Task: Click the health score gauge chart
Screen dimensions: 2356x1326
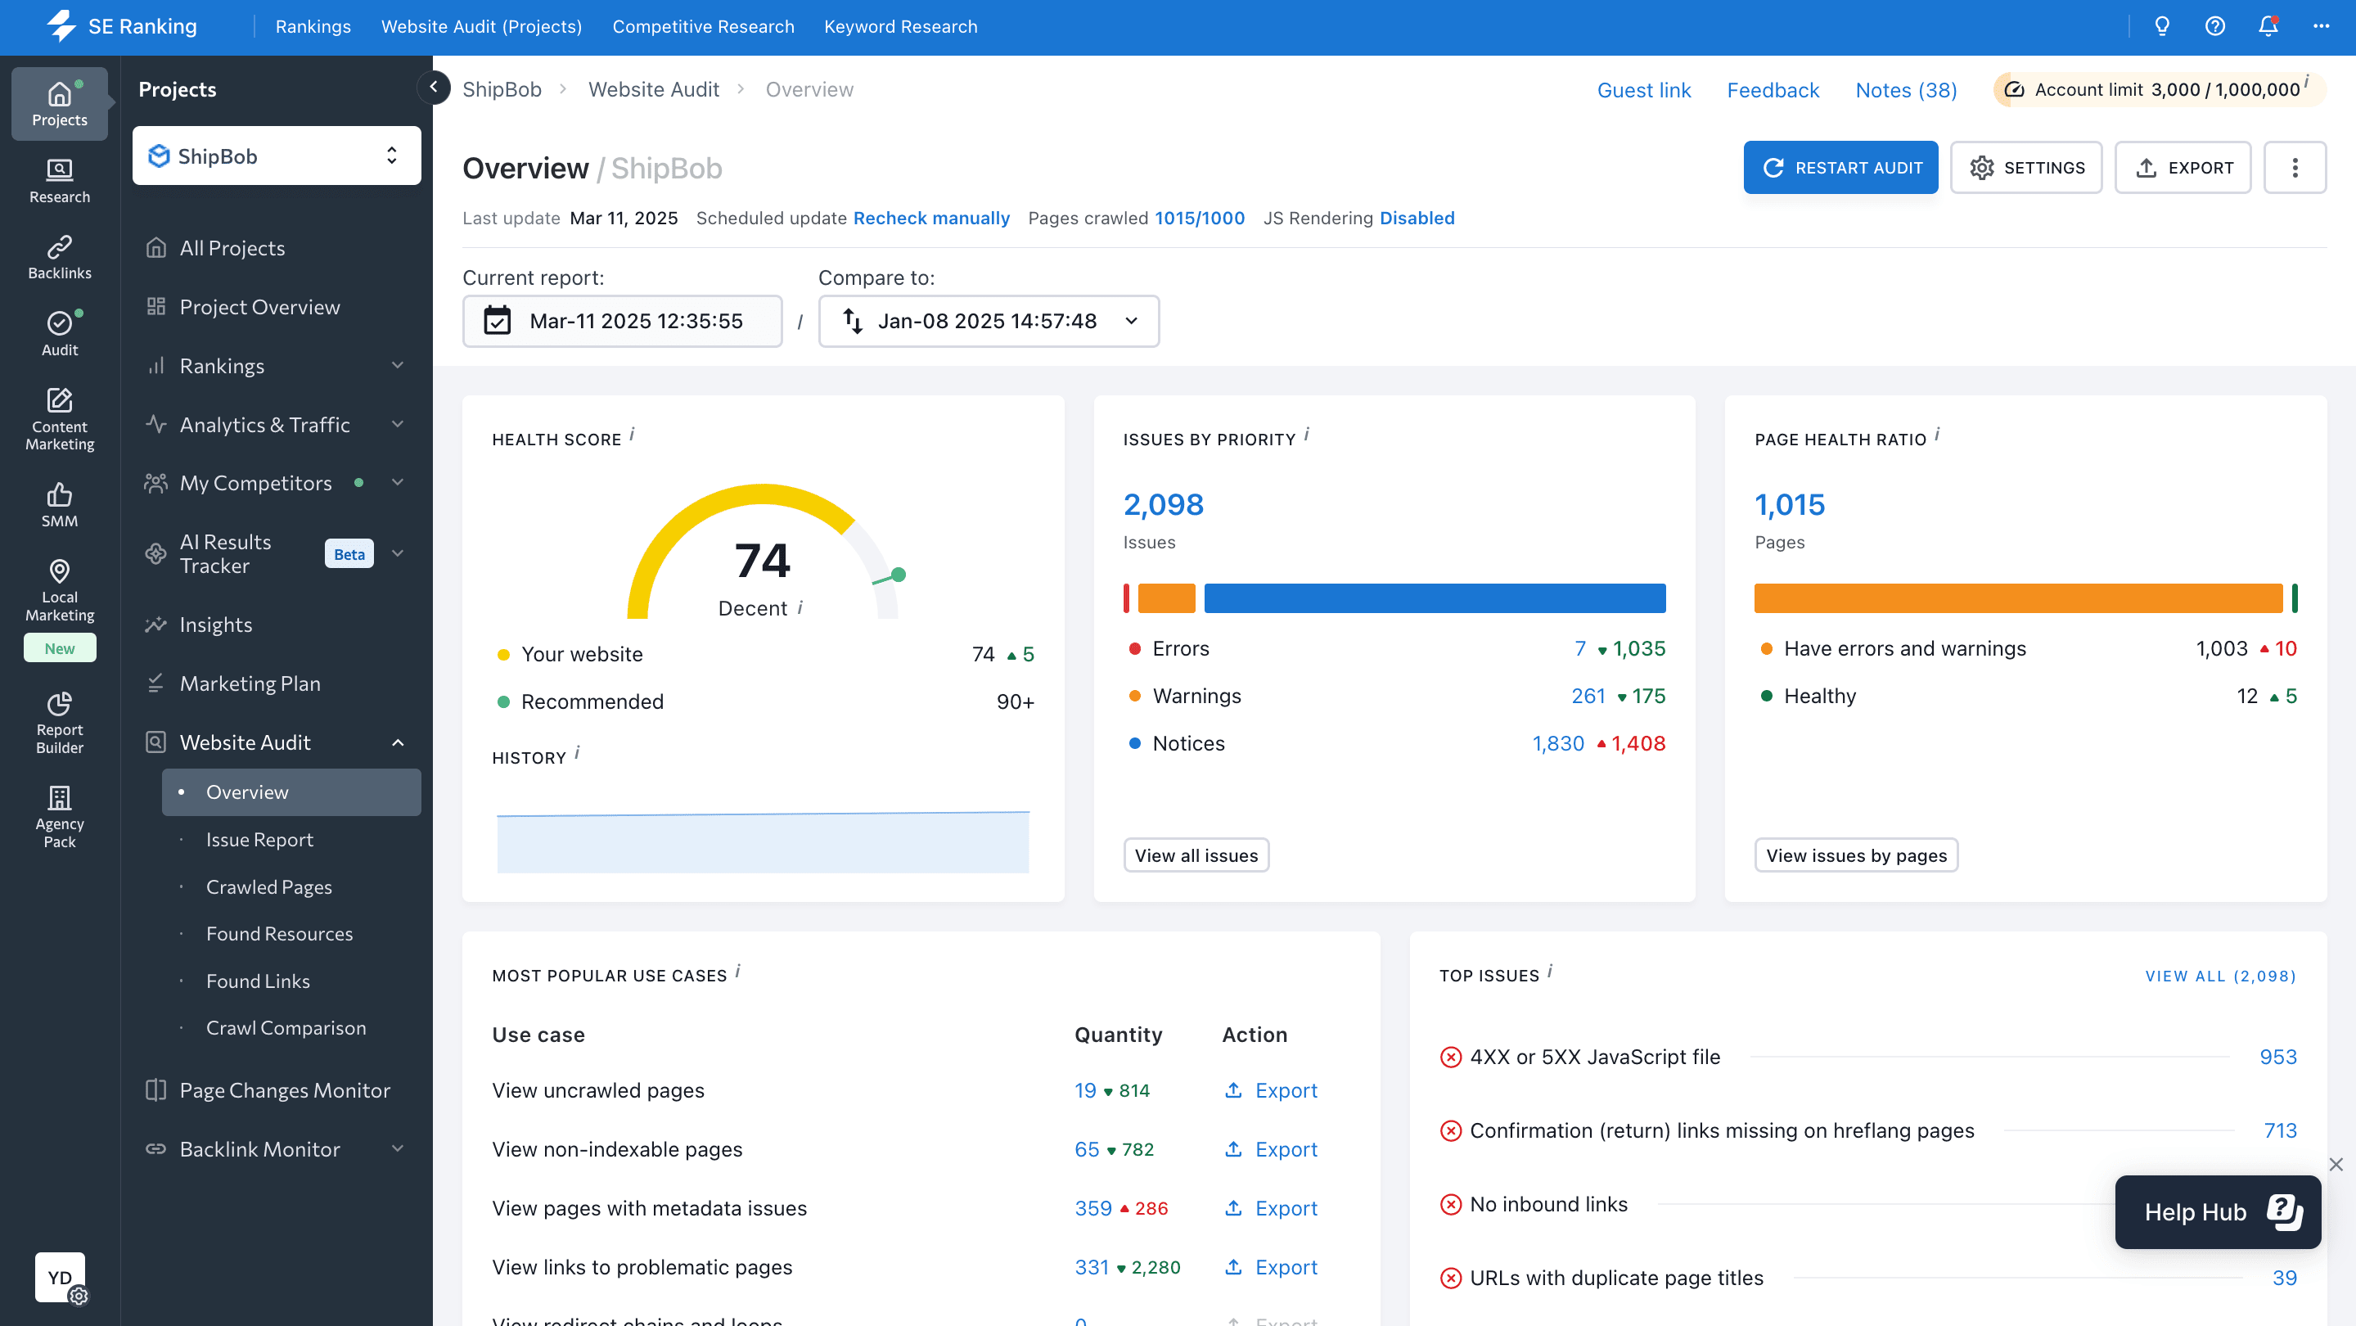Action: 762,558
